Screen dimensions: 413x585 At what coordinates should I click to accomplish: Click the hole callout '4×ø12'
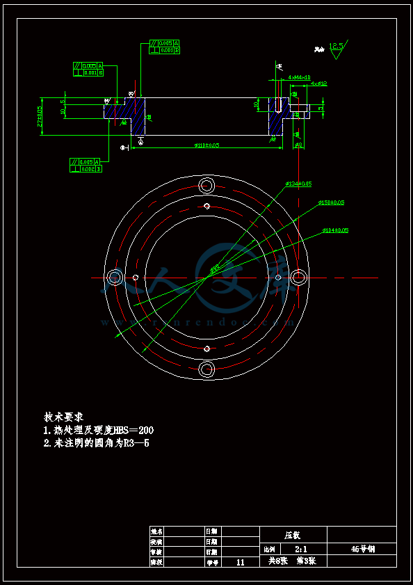(x=318, y=83)
